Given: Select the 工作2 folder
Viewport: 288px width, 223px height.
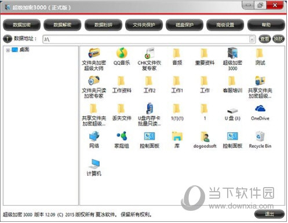Looking at the screenshot, I should pos(149,85).
